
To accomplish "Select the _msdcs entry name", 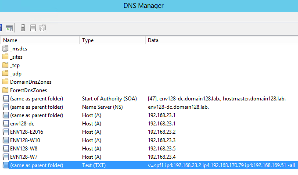I will (18, 49).
